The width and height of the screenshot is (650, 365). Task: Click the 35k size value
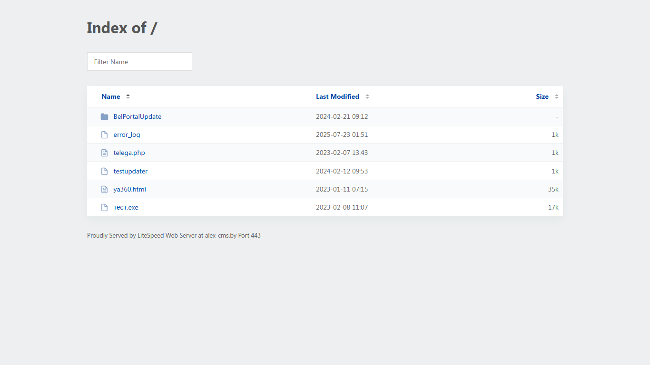[x=553, y=189]
